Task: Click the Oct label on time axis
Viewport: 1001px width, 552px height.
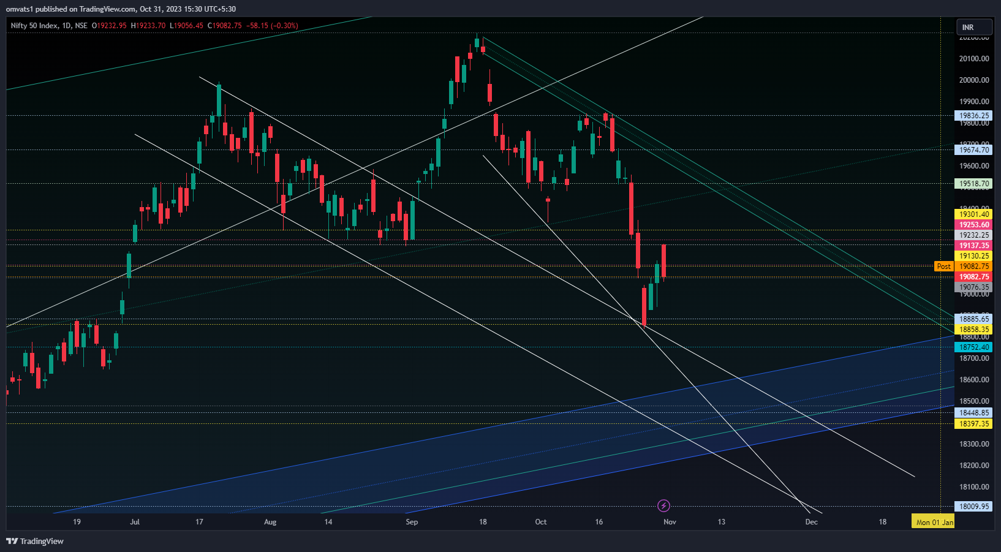Action: [541, 522]
